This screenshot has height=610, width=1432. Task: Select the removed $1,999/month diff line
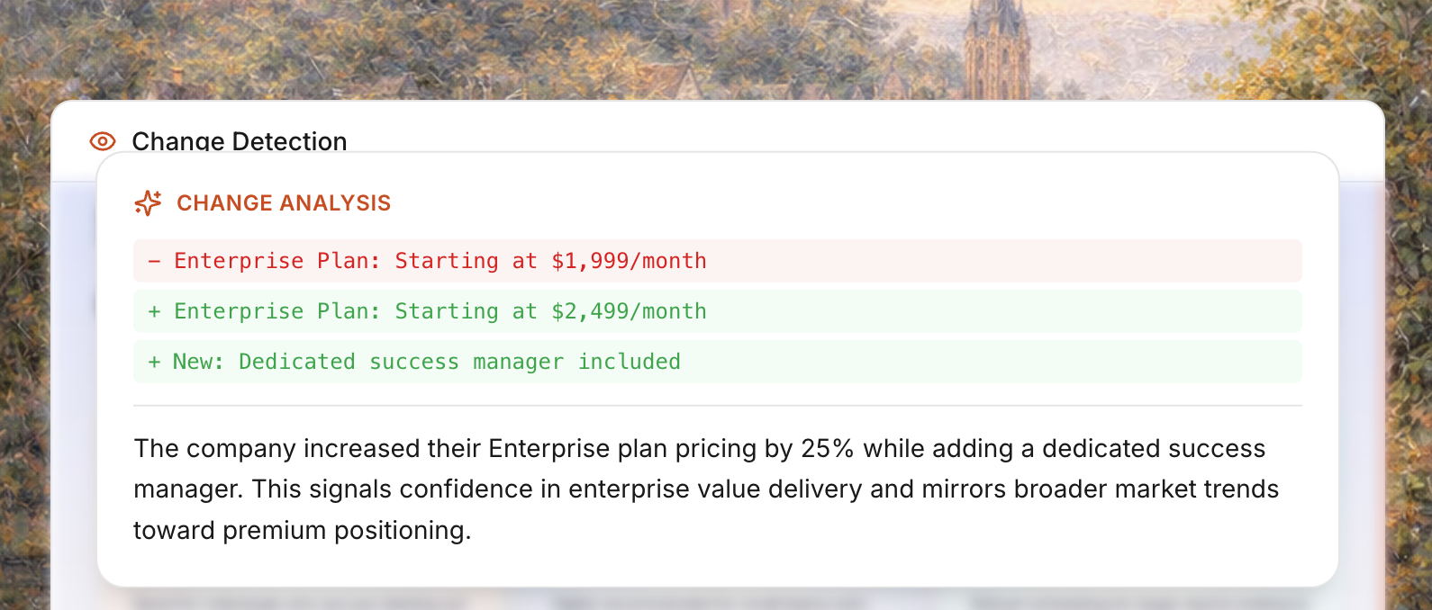(717, 261)
